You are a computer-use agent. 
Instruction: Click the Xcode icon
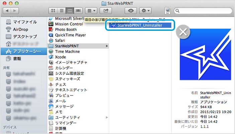click(51, 57)
